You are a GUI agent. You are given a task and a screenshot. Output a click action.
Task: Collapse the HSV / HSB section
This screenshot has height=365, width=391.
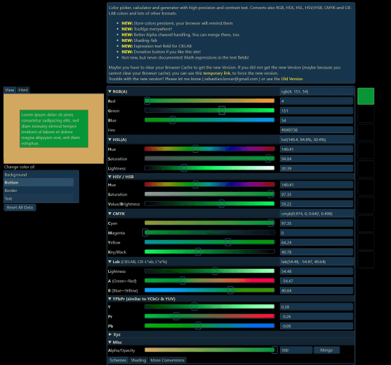point(110,177)
